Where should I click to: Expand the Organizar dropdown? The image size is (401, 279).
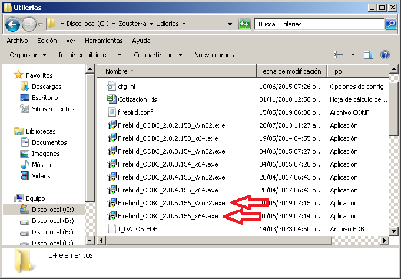[x=28, y=55]
